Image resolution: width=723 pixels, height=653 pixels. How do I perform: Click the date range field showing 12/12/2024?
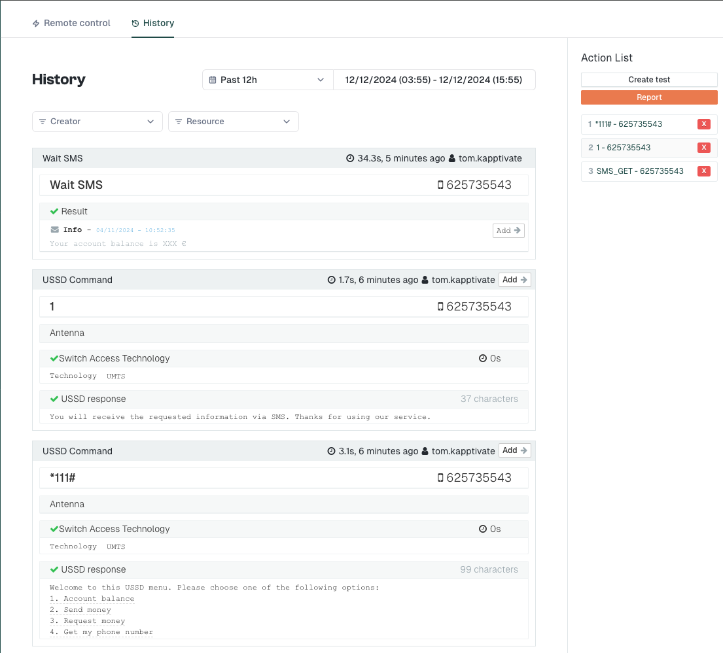coord(434,80)
